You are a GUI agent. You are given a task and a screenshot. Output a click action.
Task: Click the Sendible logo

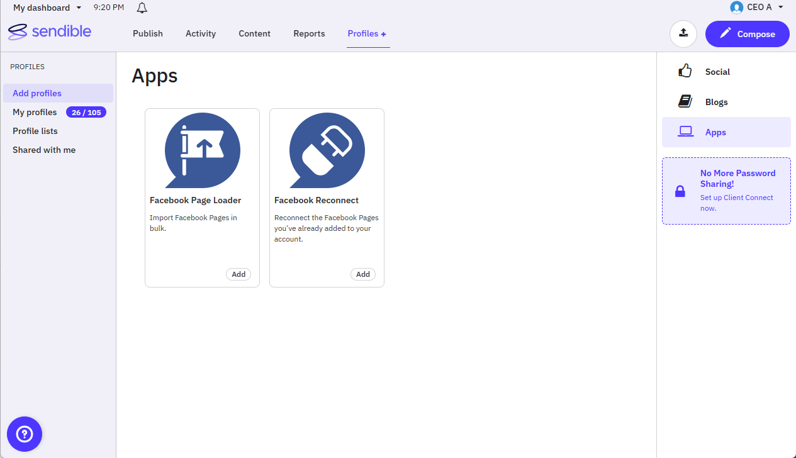(x=50, y=31)
